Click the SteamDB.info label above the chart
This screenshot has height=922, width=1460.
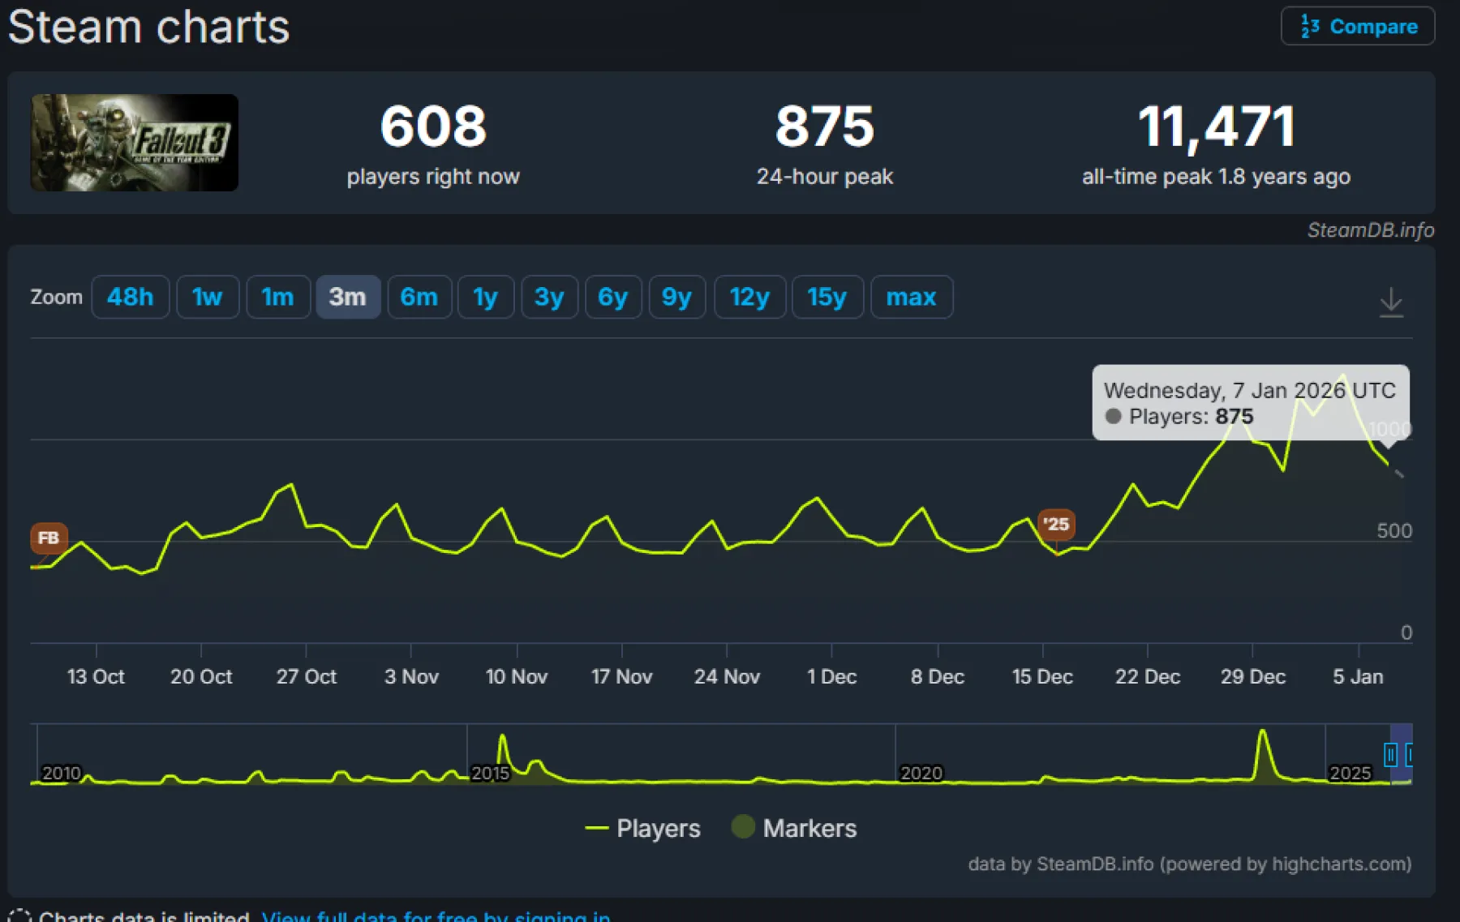1371,230
